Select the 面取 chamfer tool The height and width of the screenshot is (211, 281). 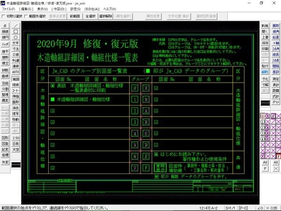pyautogui.click(x=15, y=102)
